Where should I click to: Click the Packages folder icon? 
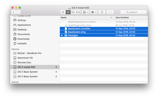66,35
